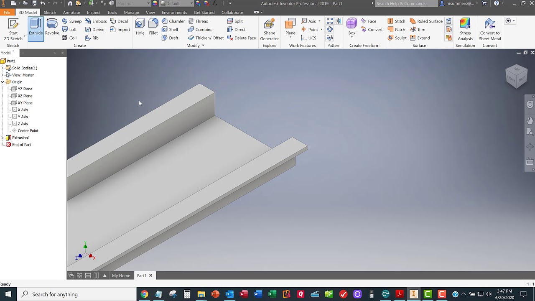Import a file using Import
Screen dimensions: 535x301
120,30
